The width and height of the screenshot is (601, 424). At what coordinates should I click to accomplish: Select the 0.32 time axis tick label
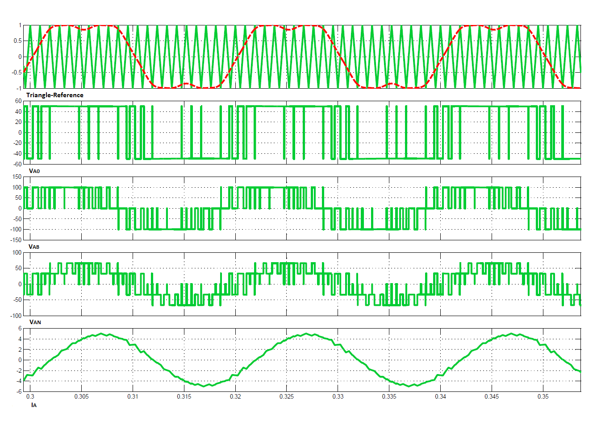coord(235,396)
